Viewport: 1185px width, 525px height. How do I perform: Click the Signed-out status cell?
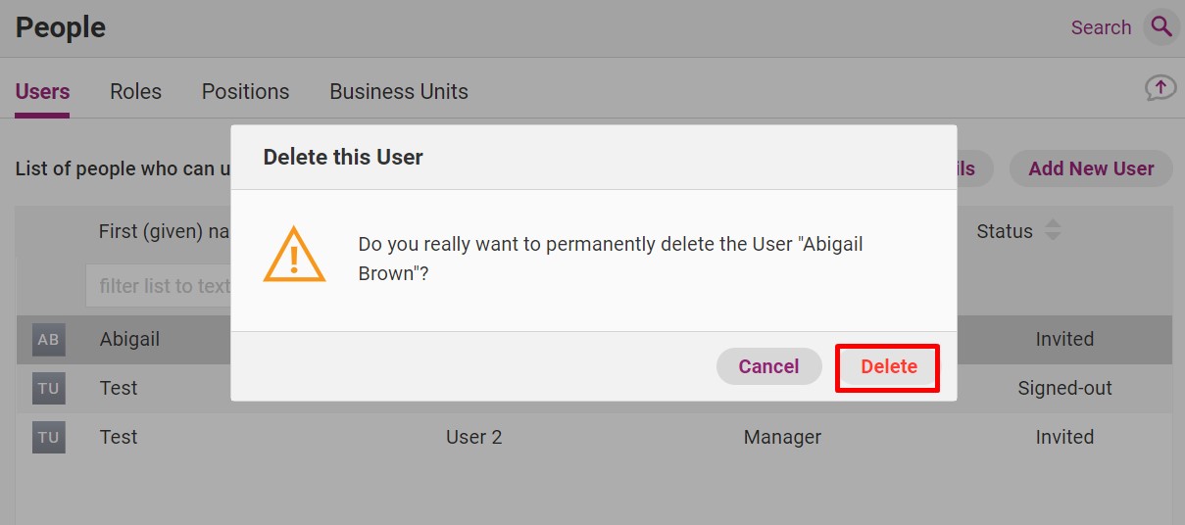click(1064, 389)
